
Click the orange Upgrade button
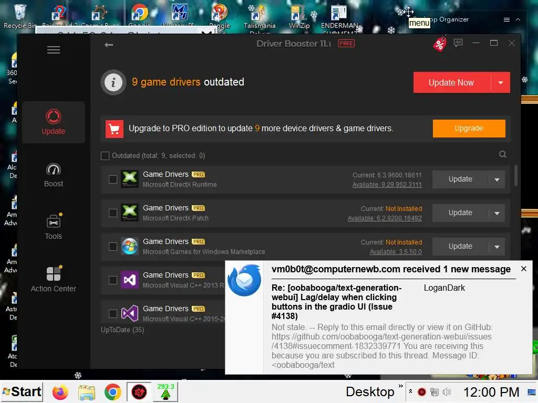pyautogui.click(x=469, y=129)
